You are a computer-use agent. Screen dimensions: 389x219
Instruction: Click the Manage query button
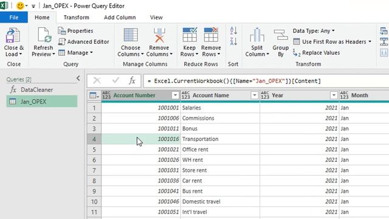click(x=75, y=53)
